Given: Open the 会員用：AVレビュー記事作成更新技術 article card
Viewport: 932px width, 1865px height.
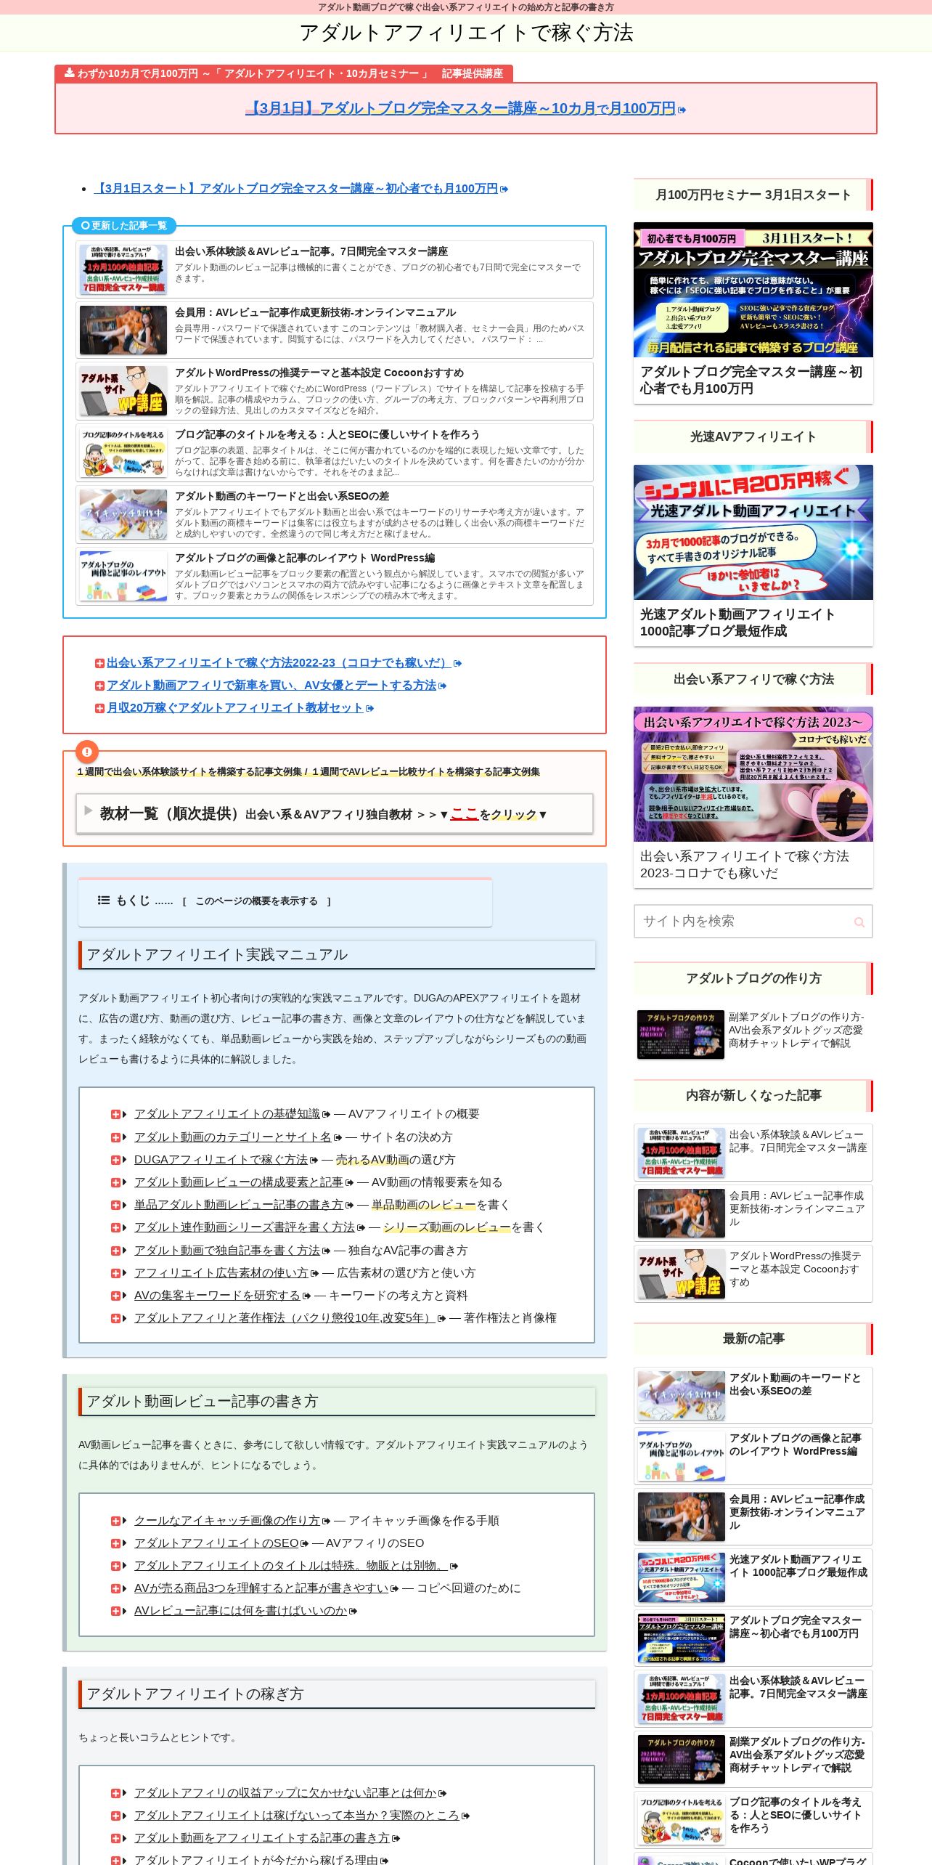Looking at the screenshot, I should [x=335, y=330].
